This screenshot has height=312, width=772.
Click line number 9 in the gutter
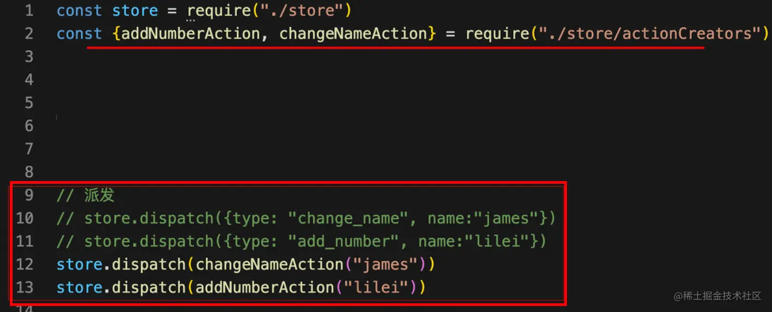pyautogui.click(x=28, y=195)
